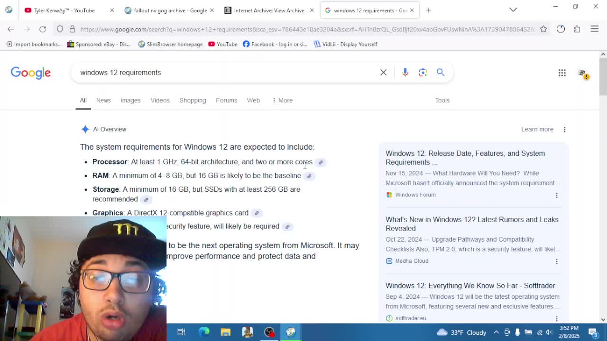Expand the list-all-tabs chevron
607x341 pixels.
(513, 9)
